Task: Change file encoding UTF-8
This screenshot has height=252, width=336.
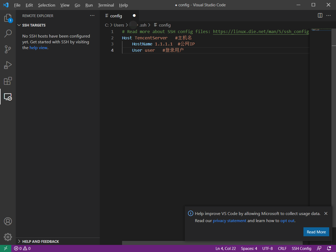Action: (267, 248)
